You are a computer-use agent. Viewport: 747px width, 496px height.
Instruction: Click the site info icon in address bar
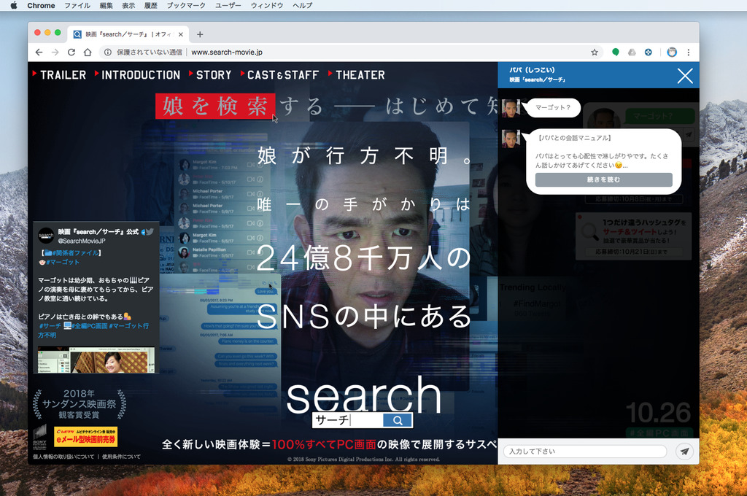[108, 53]
